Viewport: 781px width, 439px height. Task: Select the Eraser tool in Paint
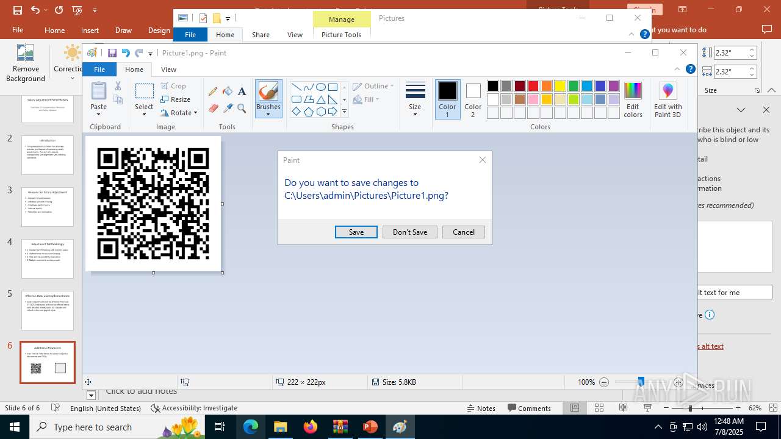coord(213,109)
